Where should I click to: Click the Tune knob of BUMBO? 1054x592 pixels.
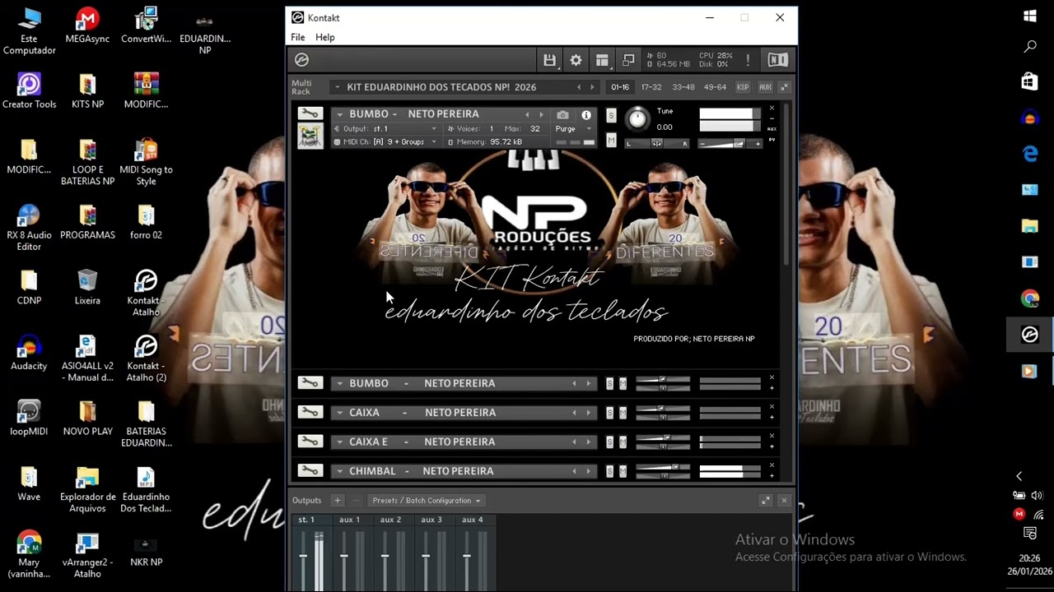point(638,119)
